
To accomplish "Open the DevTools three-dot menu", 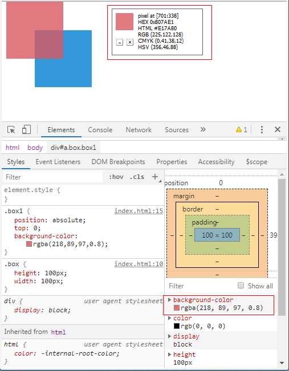I will (262, 129).
